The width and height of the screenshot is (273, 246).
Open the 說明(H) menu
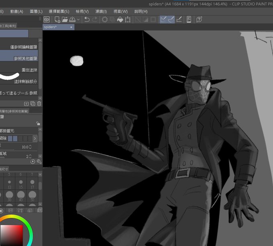coord(141,12)
